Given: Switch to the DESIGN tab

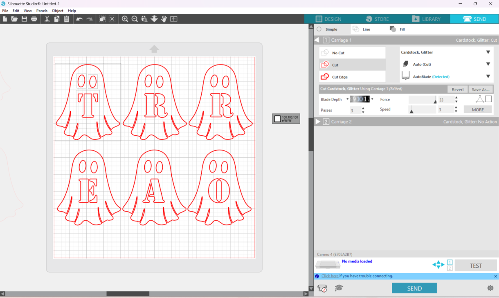Looking at the screenshot, I should (328, 19).
